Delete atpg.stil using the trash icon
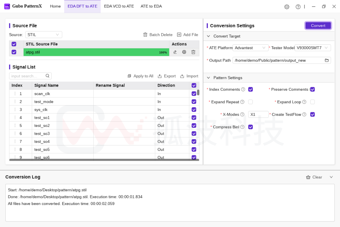The width and height of the screenshot is (340, 227). 193,52
